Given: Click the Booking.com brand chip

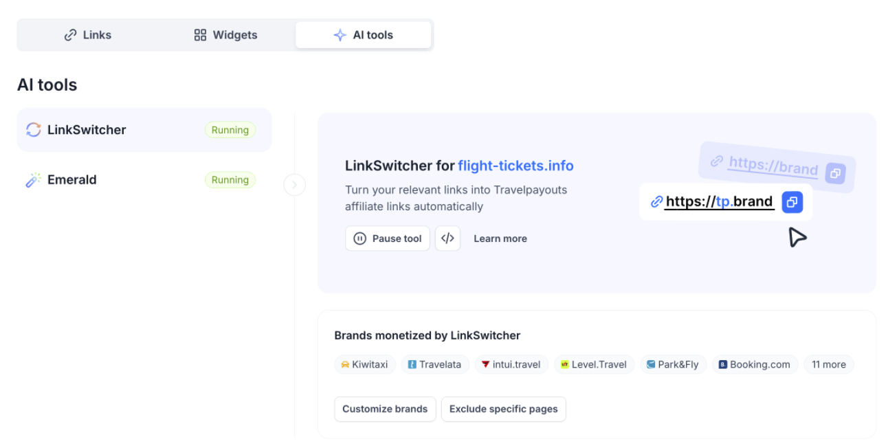Looking at the screenshot, I should pos(755,364).
